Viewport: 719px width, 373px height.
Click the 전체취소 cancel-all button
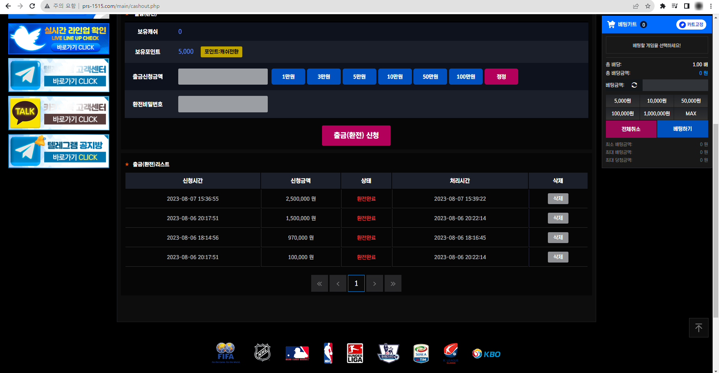(x=631, y=129)
